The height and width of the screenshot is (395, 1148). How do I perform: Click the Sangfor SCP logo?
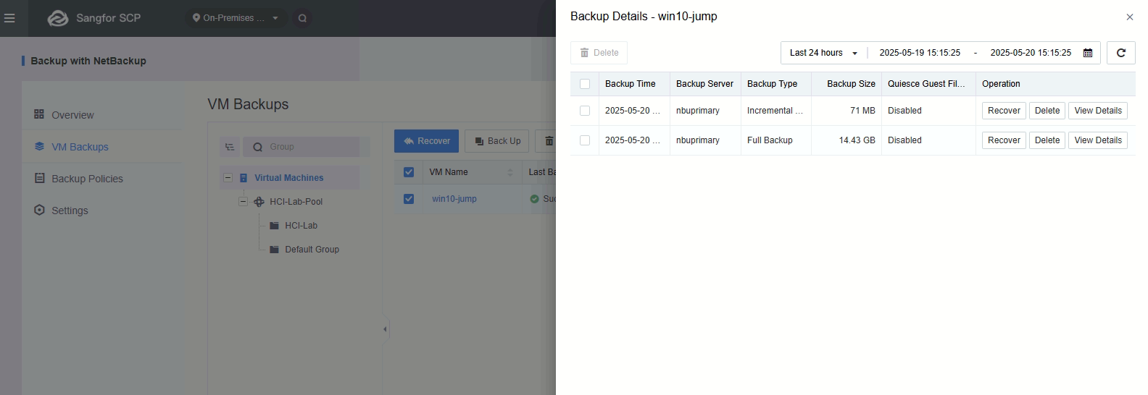click(x=94, y=18)
